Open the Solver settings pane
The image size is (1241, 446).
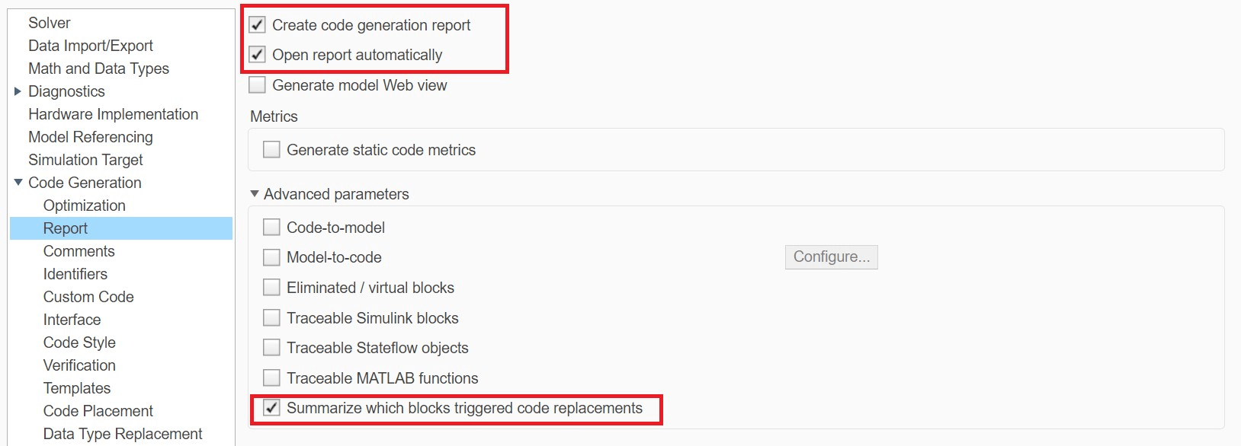49,23
